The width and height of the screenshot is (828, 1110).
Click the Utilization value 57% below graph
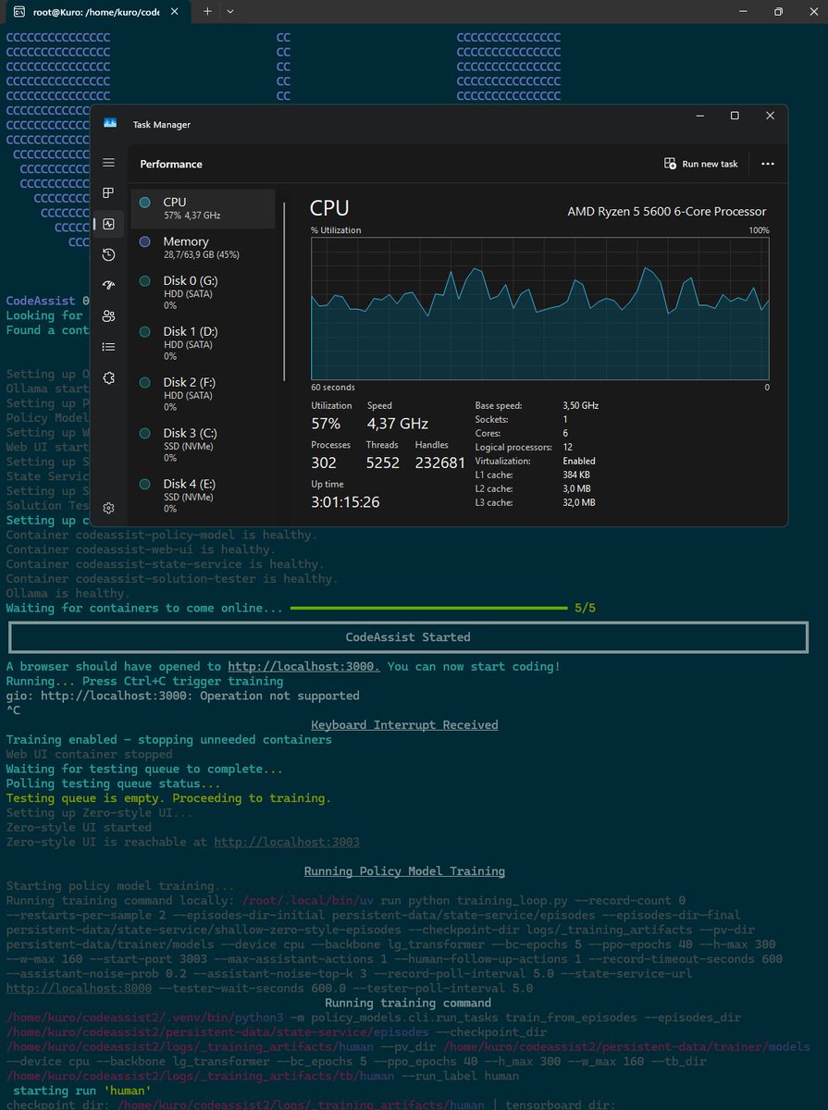click(x=326, y=424)
